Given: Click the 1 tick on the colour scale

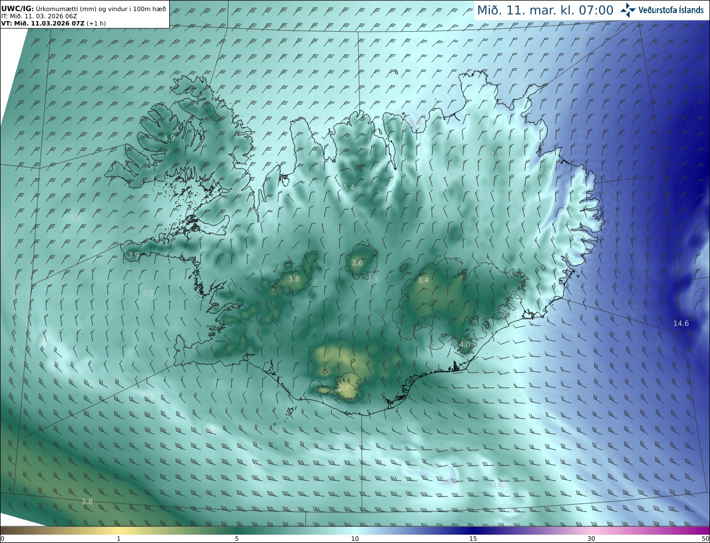Looking at the screenshot, I should coord(119,539).
